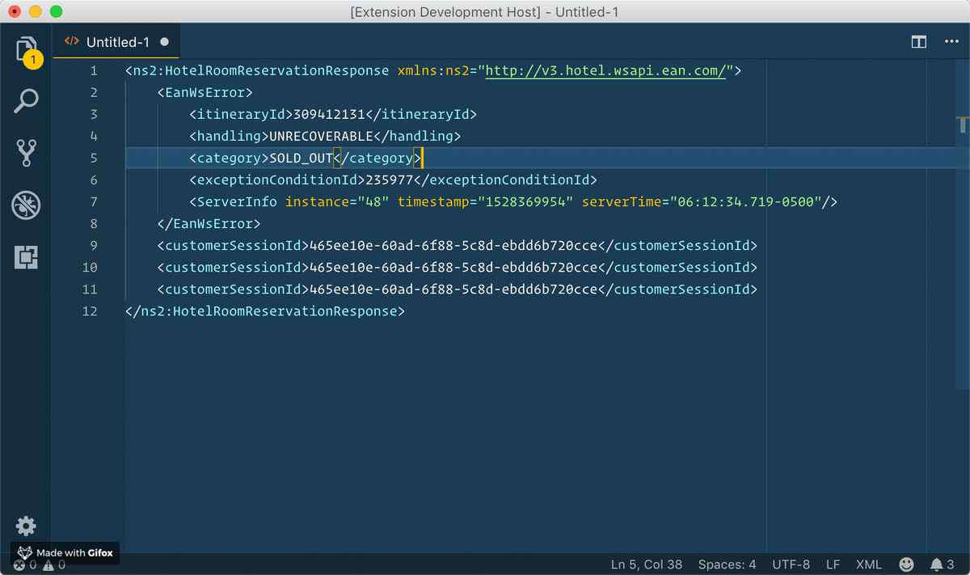This screenshot has height=575, width=970.
Task: Open the Search view icon
Action: 27,101
